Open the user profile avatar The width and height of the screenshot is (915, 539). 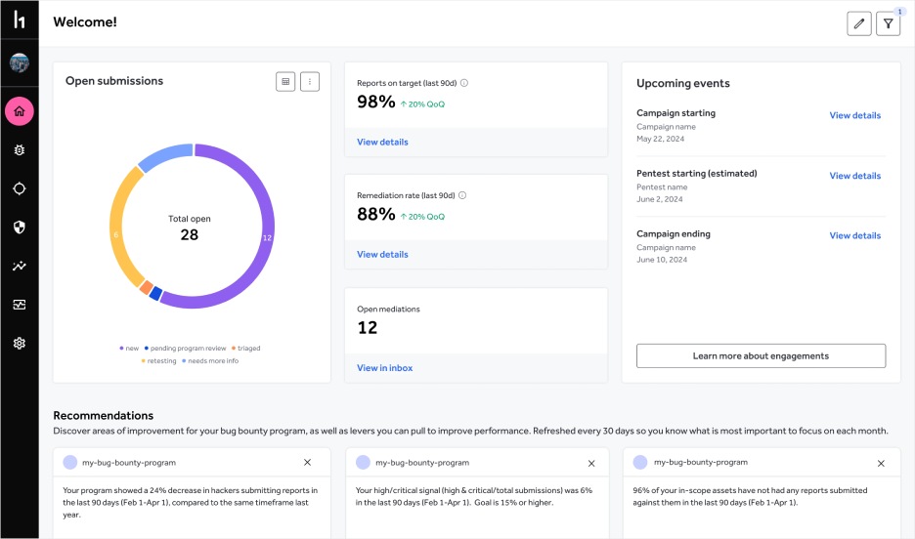[20, 62]
